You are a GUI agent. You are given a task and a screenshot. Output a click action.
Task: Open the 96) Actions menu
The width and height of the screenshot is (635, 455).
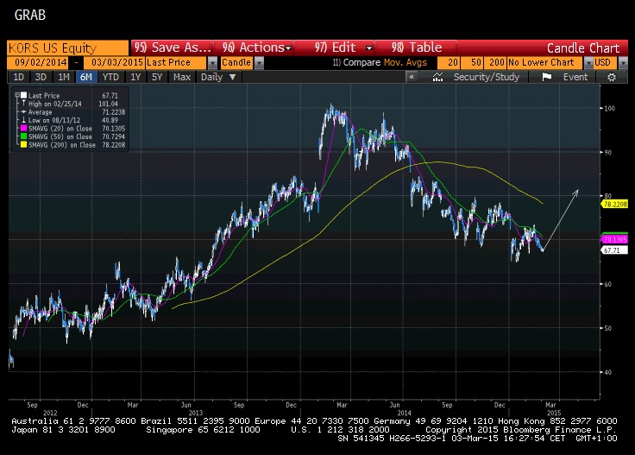257,47
